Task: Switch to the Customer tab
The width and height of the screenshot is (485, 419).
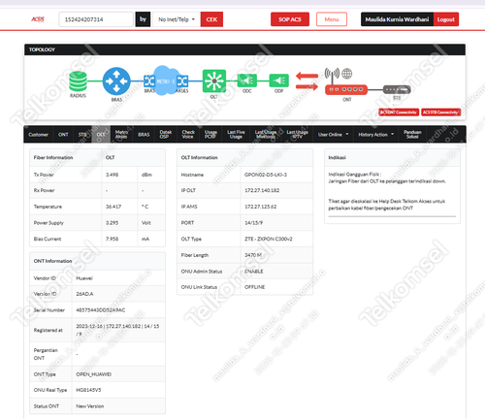Action: coord(38,135)
